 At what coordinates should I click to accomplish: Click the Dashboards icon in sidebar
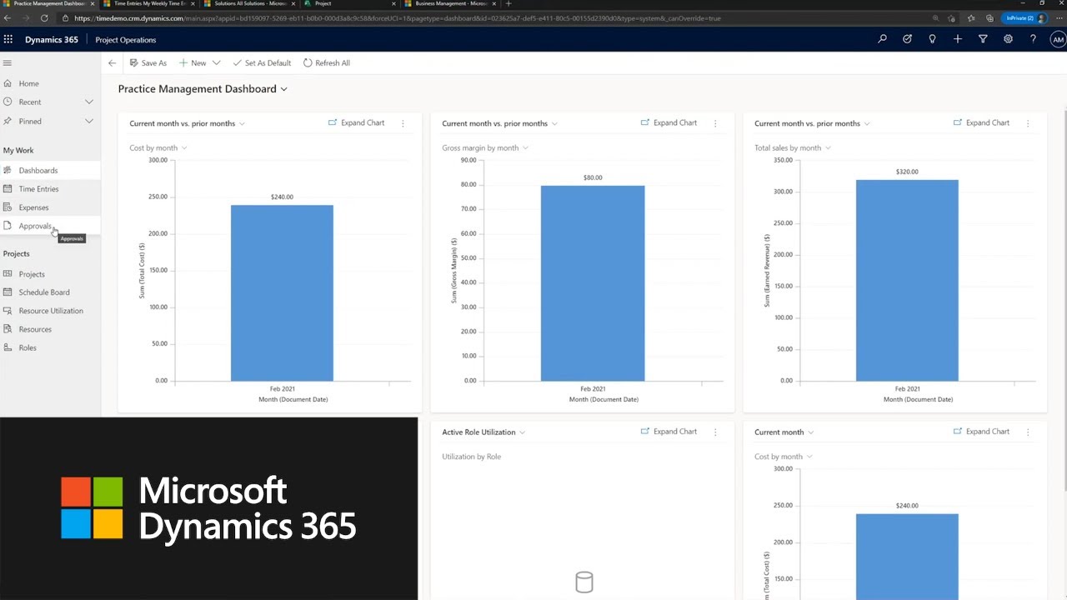pyautogui.click(x=8, y=170)
